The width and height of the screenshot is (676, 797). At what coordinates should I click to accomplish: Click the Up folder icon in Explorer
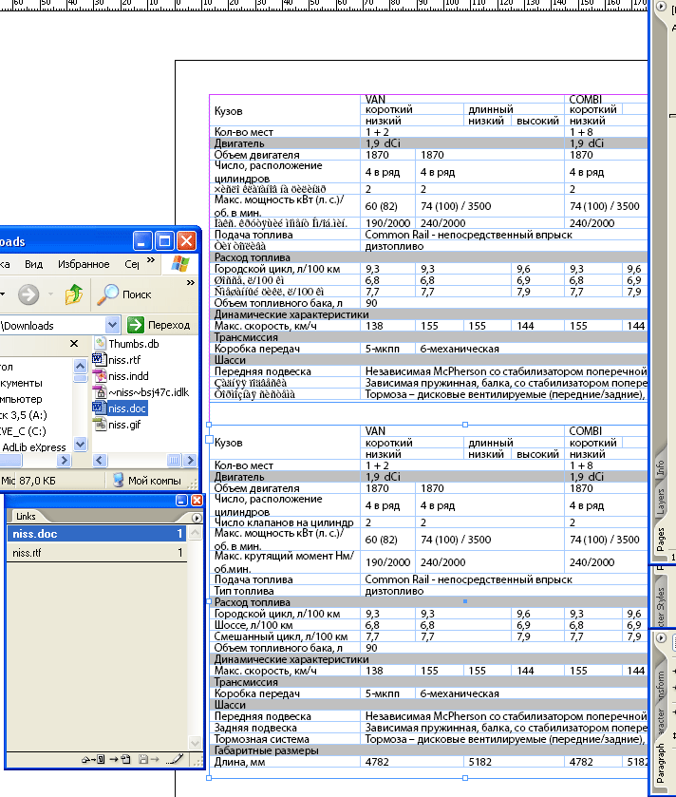pyautogui.click(x=74, y=294)
